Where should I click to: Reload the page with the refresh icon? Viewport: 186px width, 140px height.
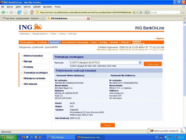pos(19,12)
